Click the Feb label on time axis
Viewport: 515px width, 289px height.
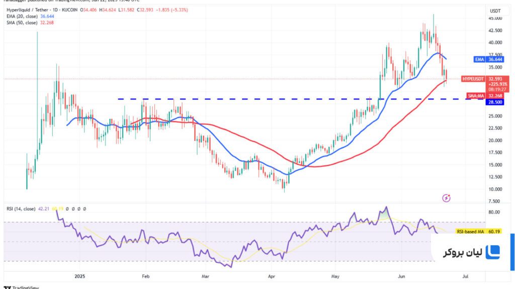coord(145,276)
